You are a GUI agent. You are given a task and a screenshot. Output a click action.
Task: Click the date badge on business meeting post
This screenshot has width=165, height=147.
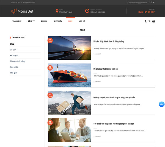pos(50,123)
